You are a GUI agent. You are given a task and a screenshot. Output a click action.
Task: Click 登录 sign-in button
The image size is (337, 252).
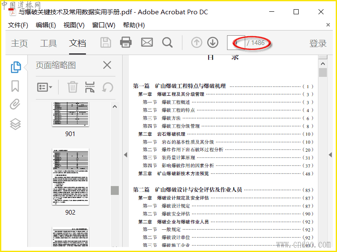click(x=318, y=43)
